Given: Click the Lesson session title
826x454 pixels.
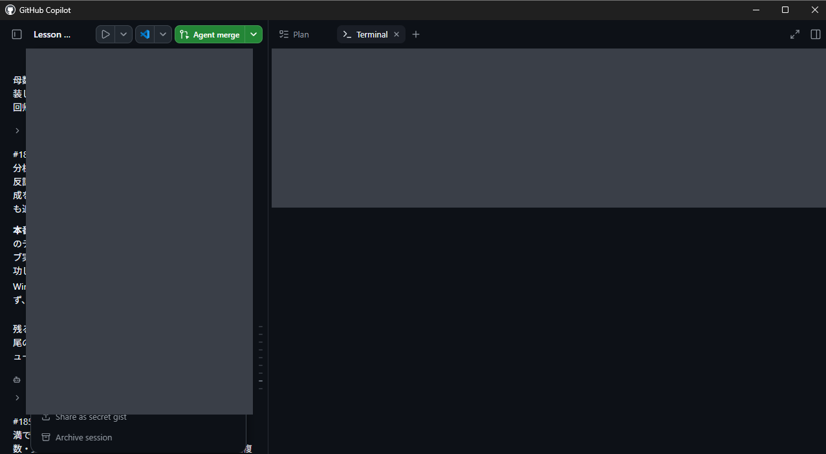Looking at the screenshot, I should point(52,34).
